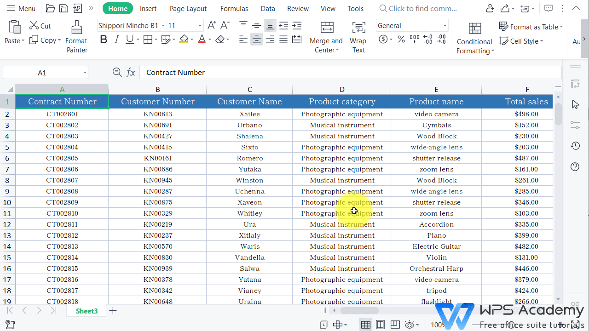Select the Format Painter tool
The width and height of the screenshot is (589, 331).
(x=76, y=37)
